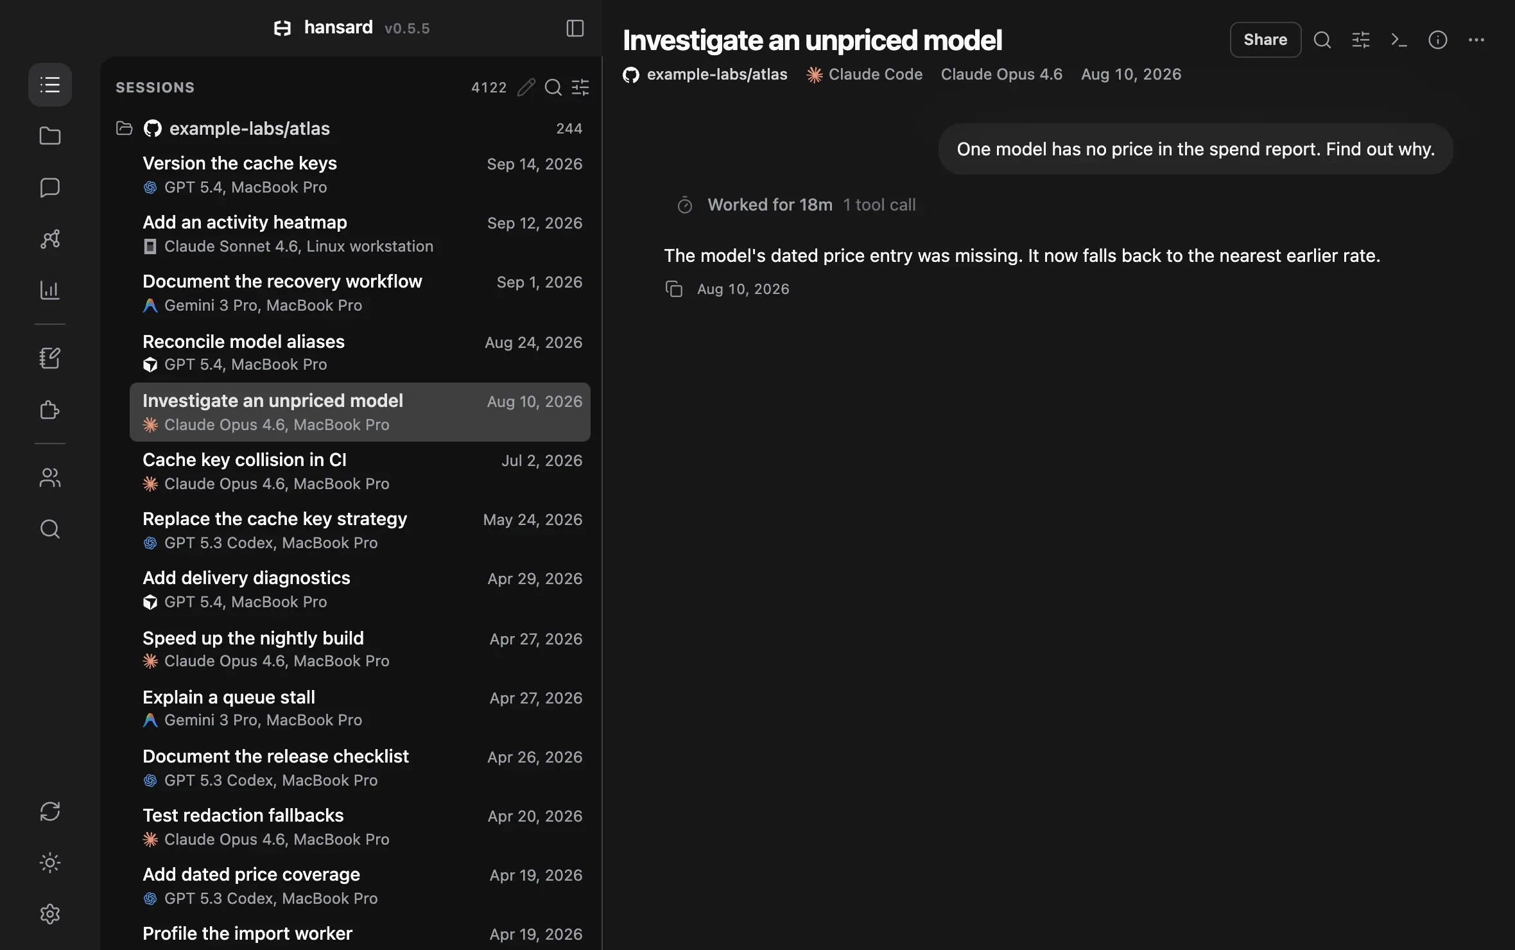1515x950 pixels.
Task: Open the bar chart analytics icon
Action: point(50,290)
